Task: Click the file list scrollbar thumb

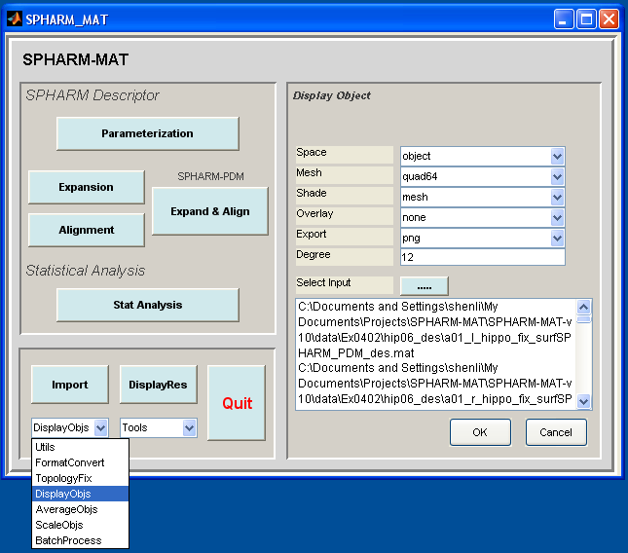Action: tap(584, 319)
